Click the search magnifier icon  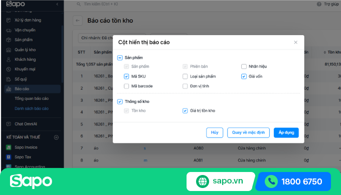point(79,4)
